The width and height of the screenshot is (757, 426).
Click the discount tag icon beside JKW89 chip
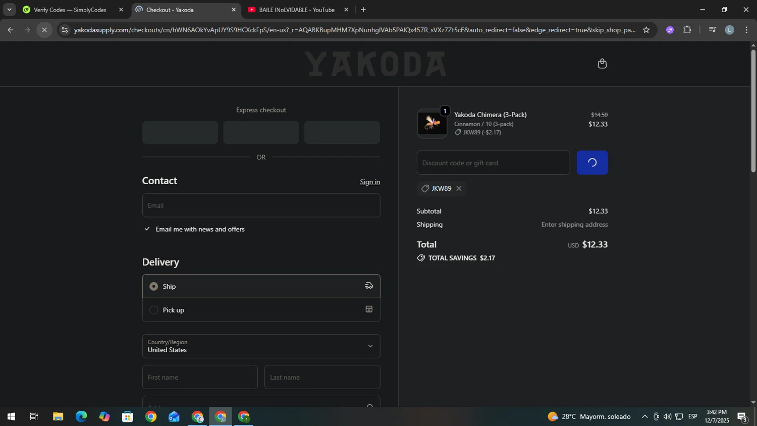pyautogui.click(x=425, y=188)
